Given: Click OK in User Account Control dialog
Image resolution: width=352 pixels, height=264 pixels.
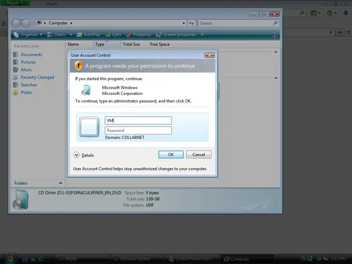Looking at the screenshot, I should (171, 154).
